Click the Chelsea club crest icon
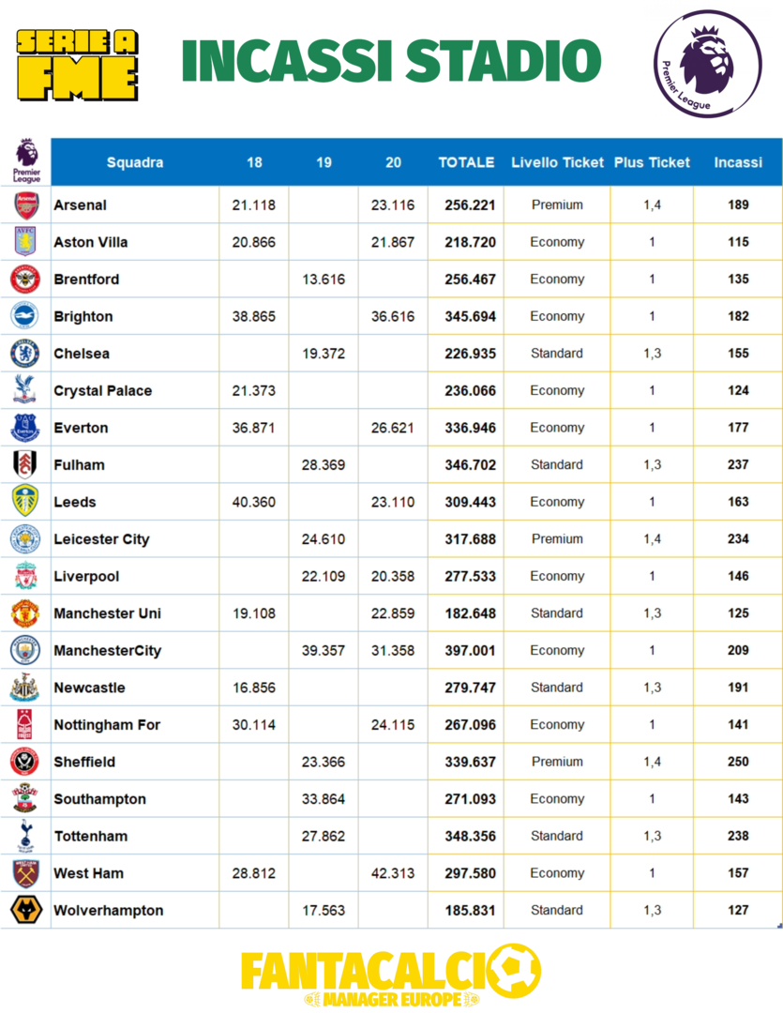This screenshot has width=783, height=1013. (25, 354)
